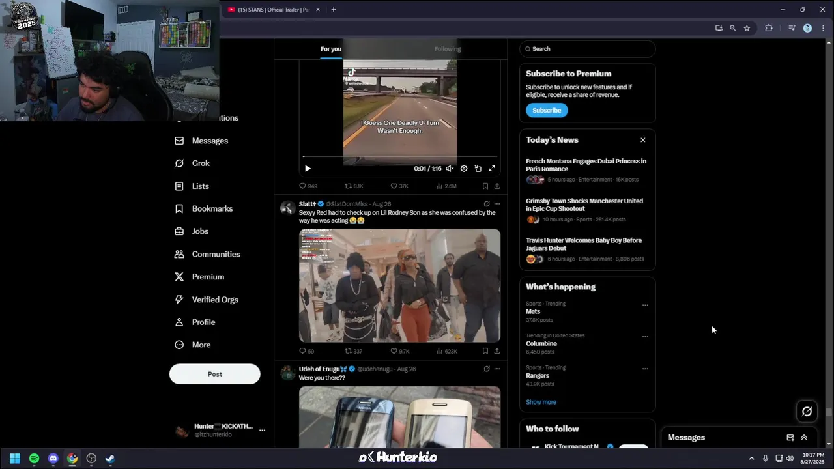Open Grok icon on Slatt's post
The image size is (834, 469).
pos(486,204)
